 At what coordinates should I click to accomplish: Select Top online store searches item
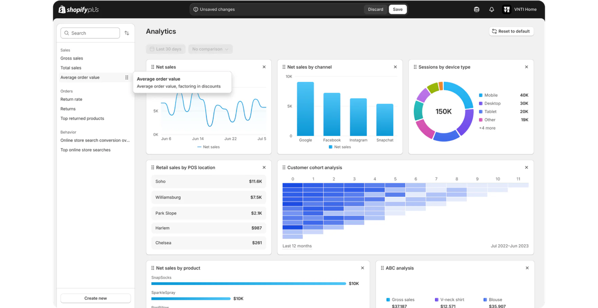(x=85, y=150)
